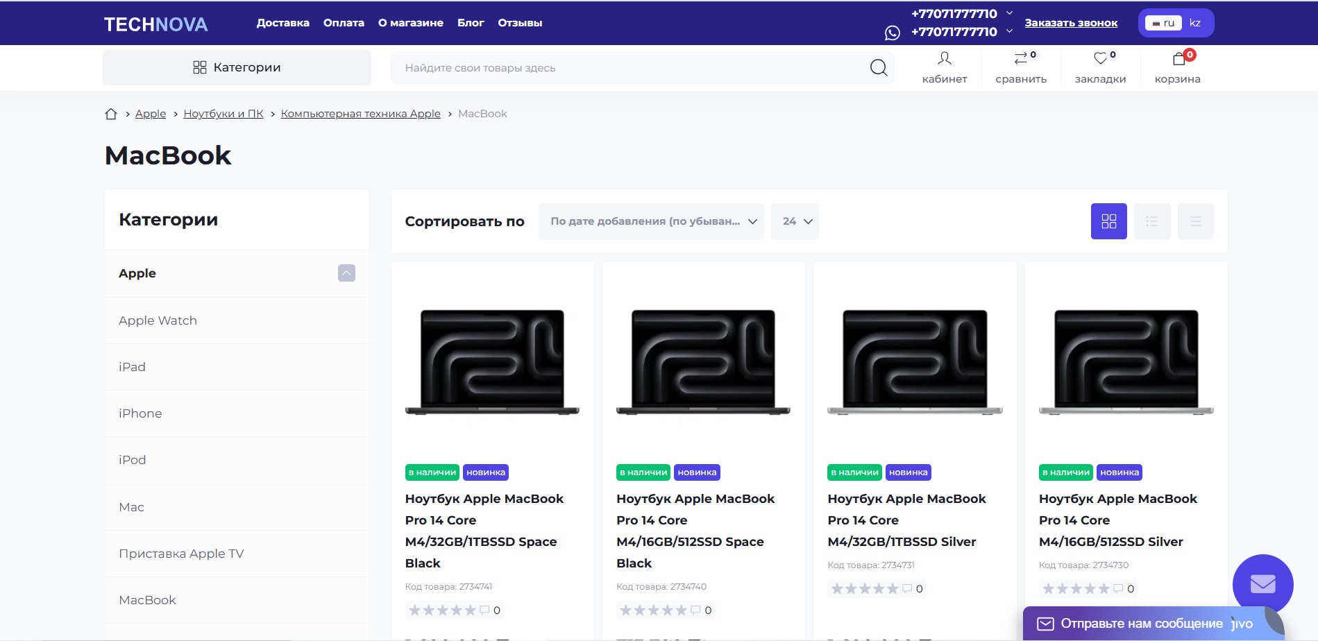This screenshot has height=641, width=1318.
Task: Click title MacBook Pro M4/16GB/512SSD Silver
Action: 1118,520
